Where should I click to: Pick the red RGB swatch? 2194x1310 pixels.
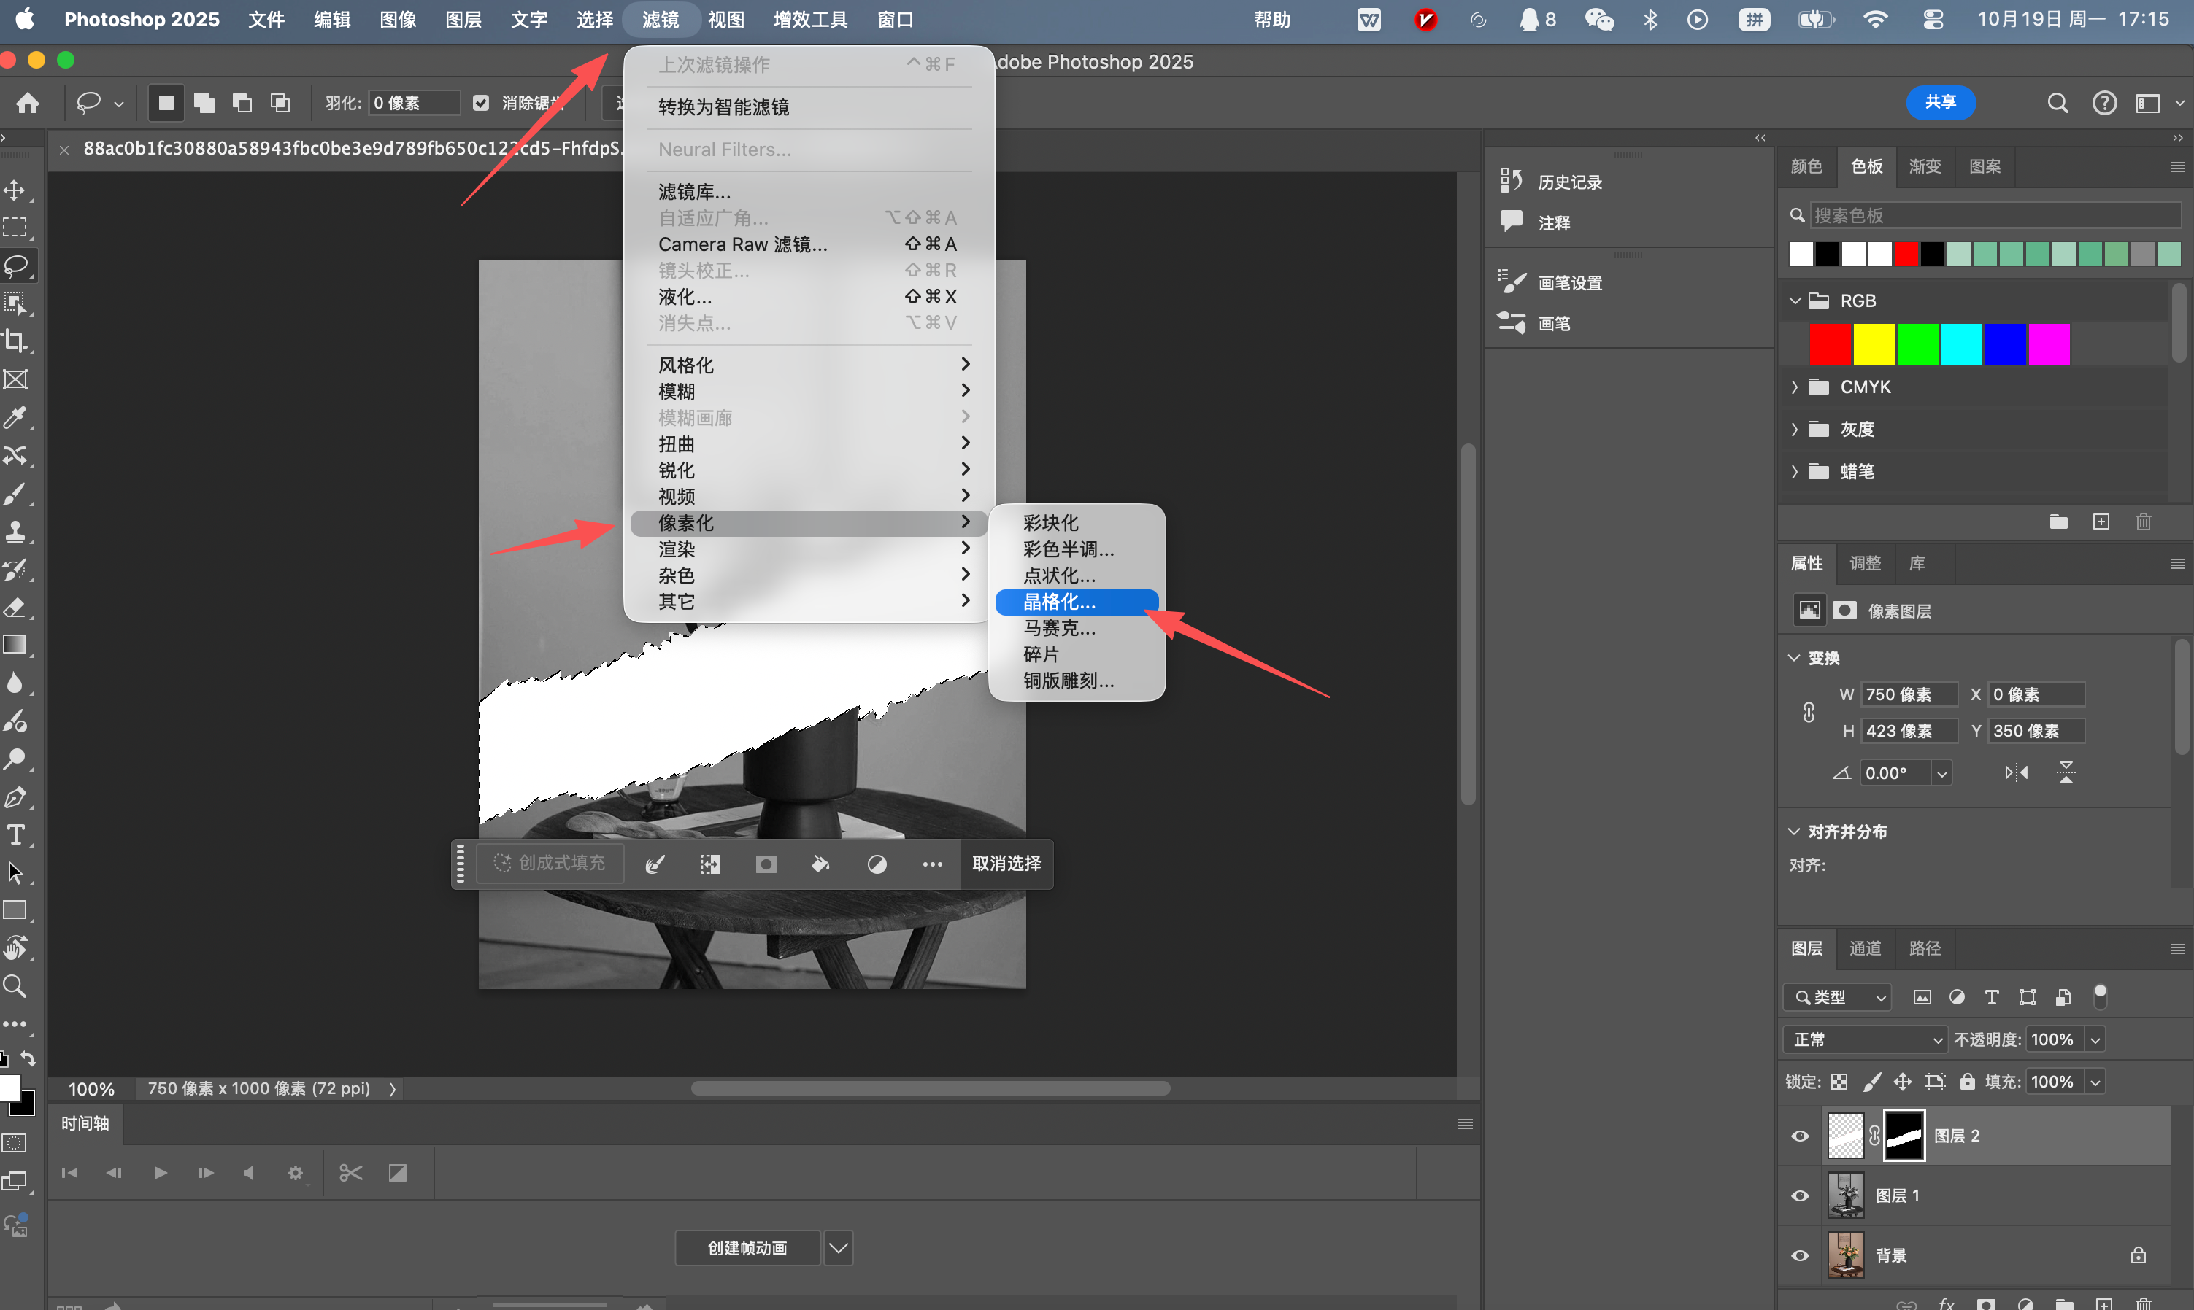pyautogui.click(x=1830, y=344)
